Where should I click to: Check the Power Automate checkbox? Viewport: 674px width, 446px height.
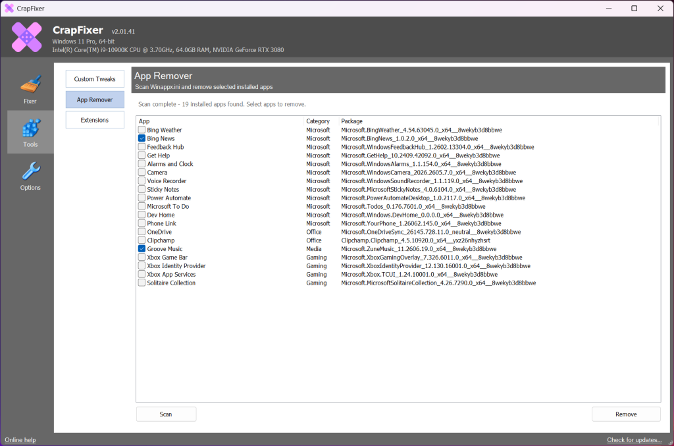pos(142,198)
